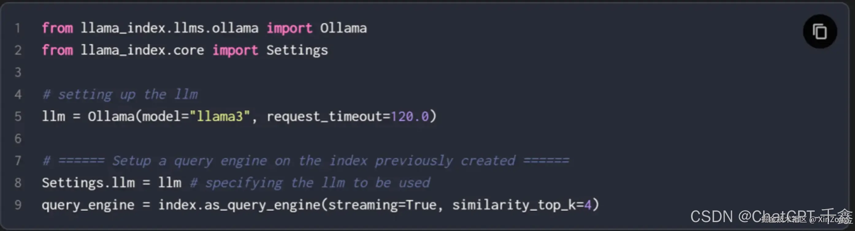
Task: Click the word Ollama after import
Action: (x=343, y=28)
